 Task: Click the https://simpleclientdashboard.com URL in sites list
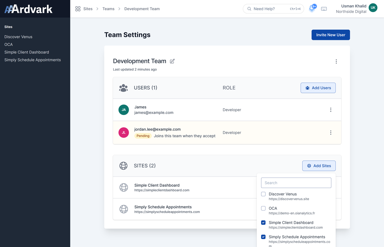[162, 190]
